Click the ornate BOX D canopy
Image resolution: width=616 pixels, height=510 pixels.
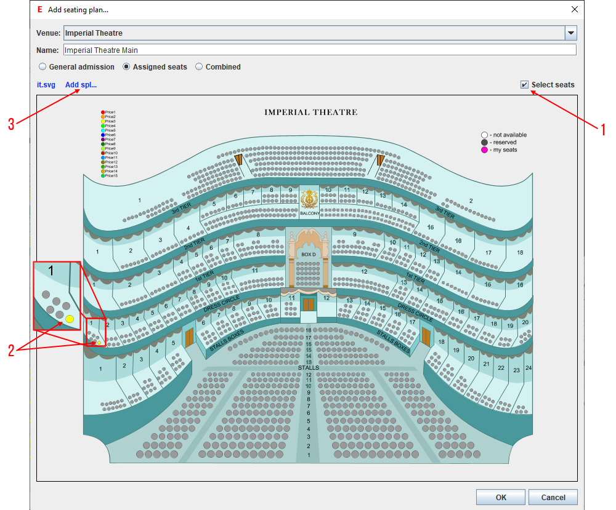309,241
